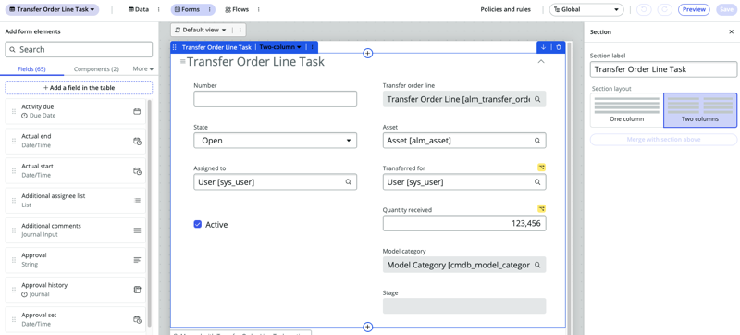740x335 pixels.
Task: Click the Additional assignee list type icon
Action: (x=137, y=201)
